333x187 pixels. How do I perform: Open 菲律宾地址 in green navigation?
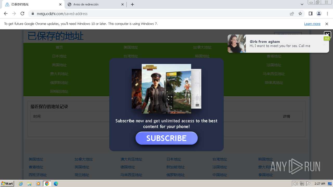(274, 83)
